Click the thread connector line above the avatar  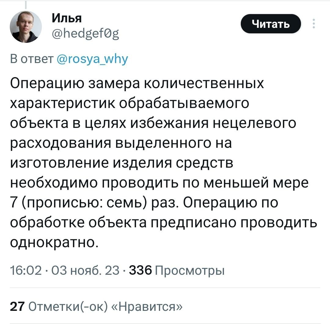25,5
